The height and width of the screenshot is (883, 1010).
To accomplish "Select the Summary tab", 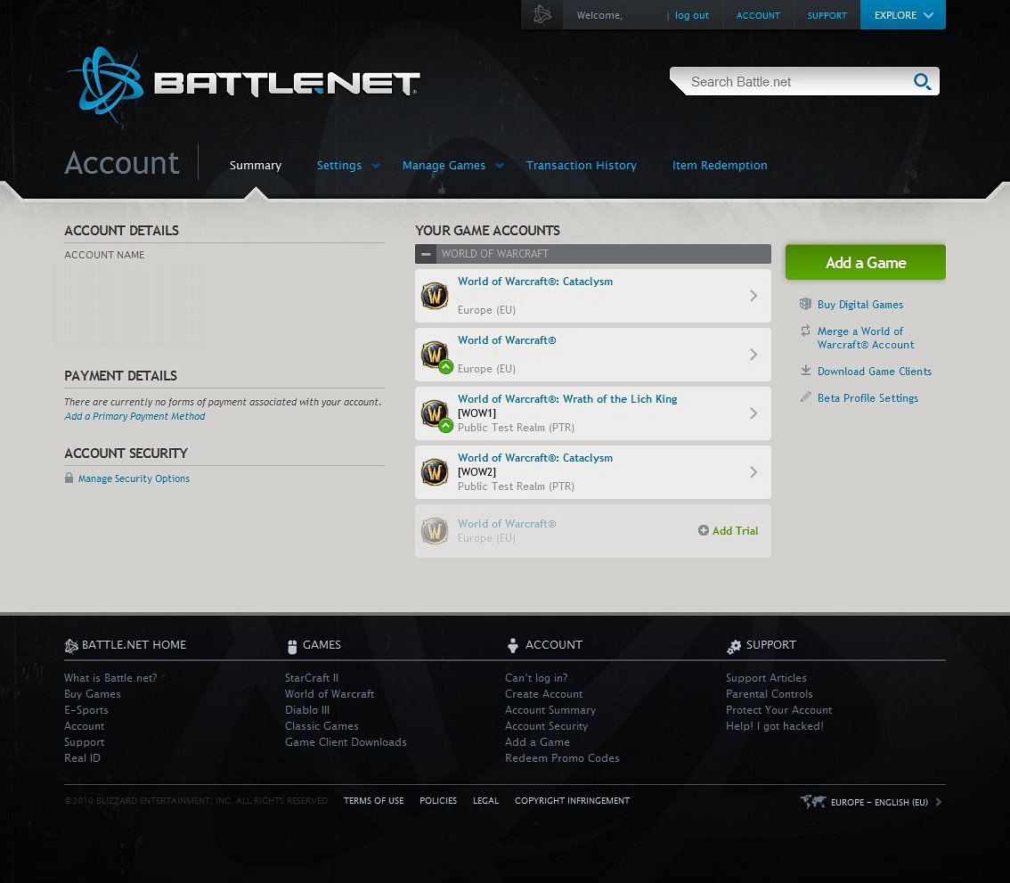I will (255, 166).
